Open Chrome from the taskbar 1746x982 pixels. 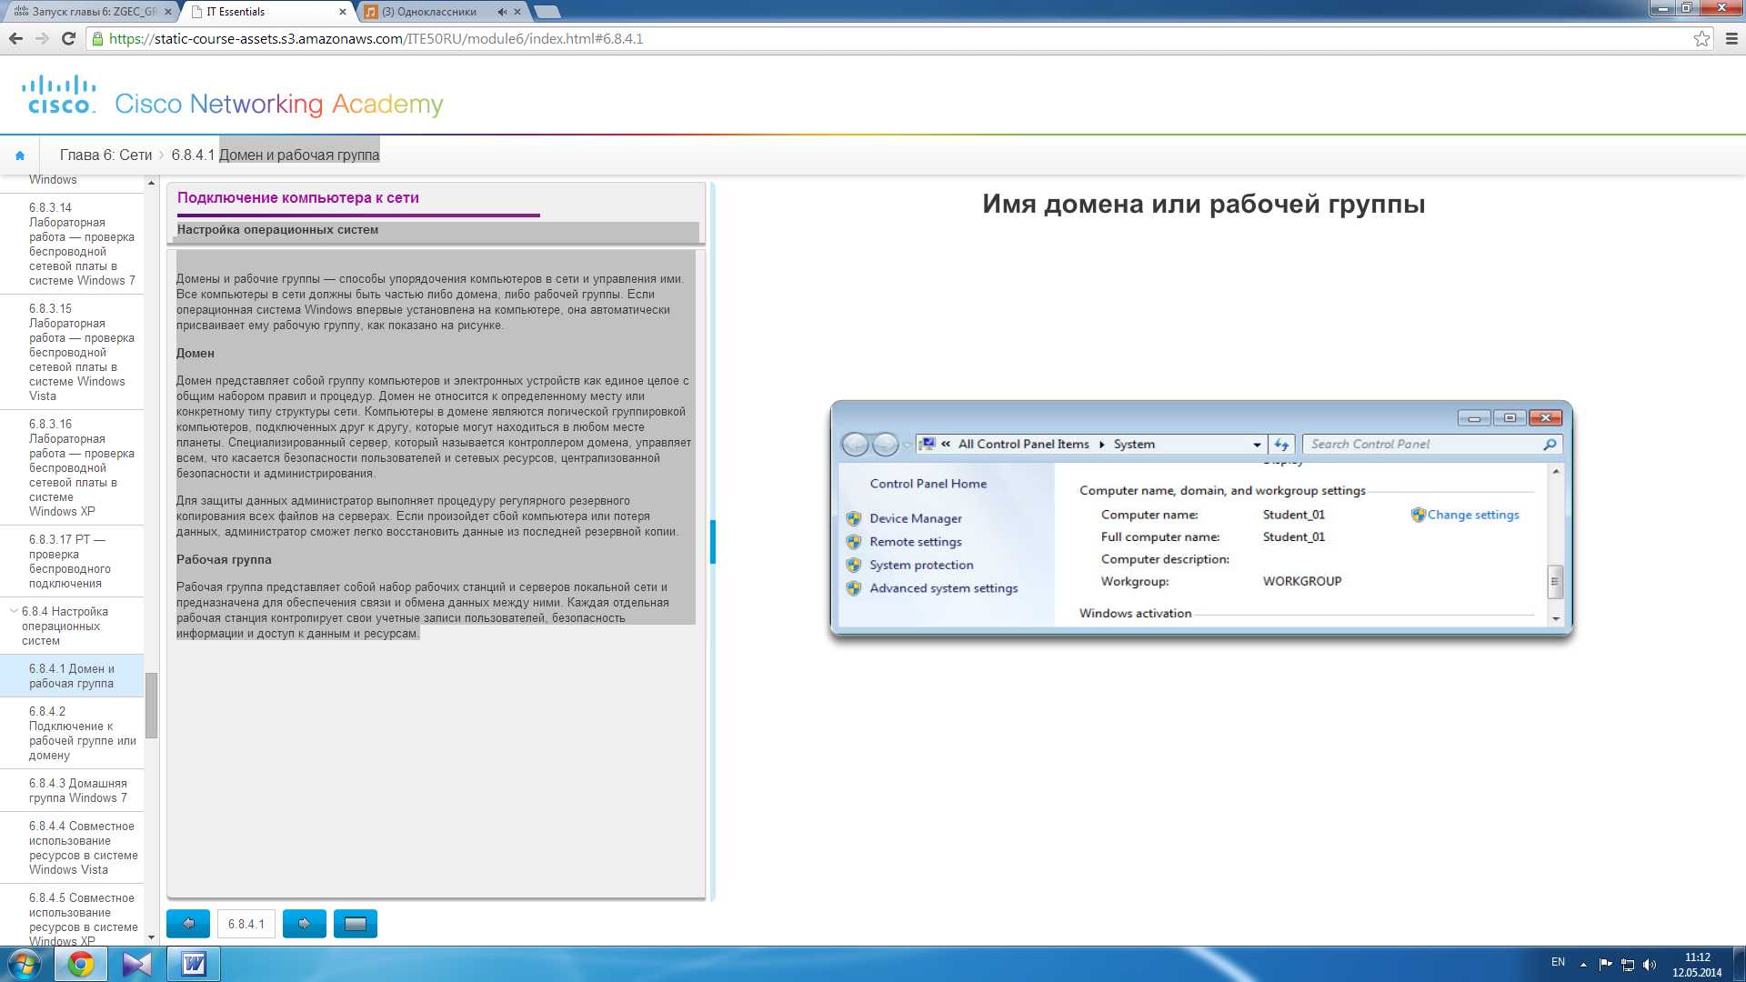point(81,964)
